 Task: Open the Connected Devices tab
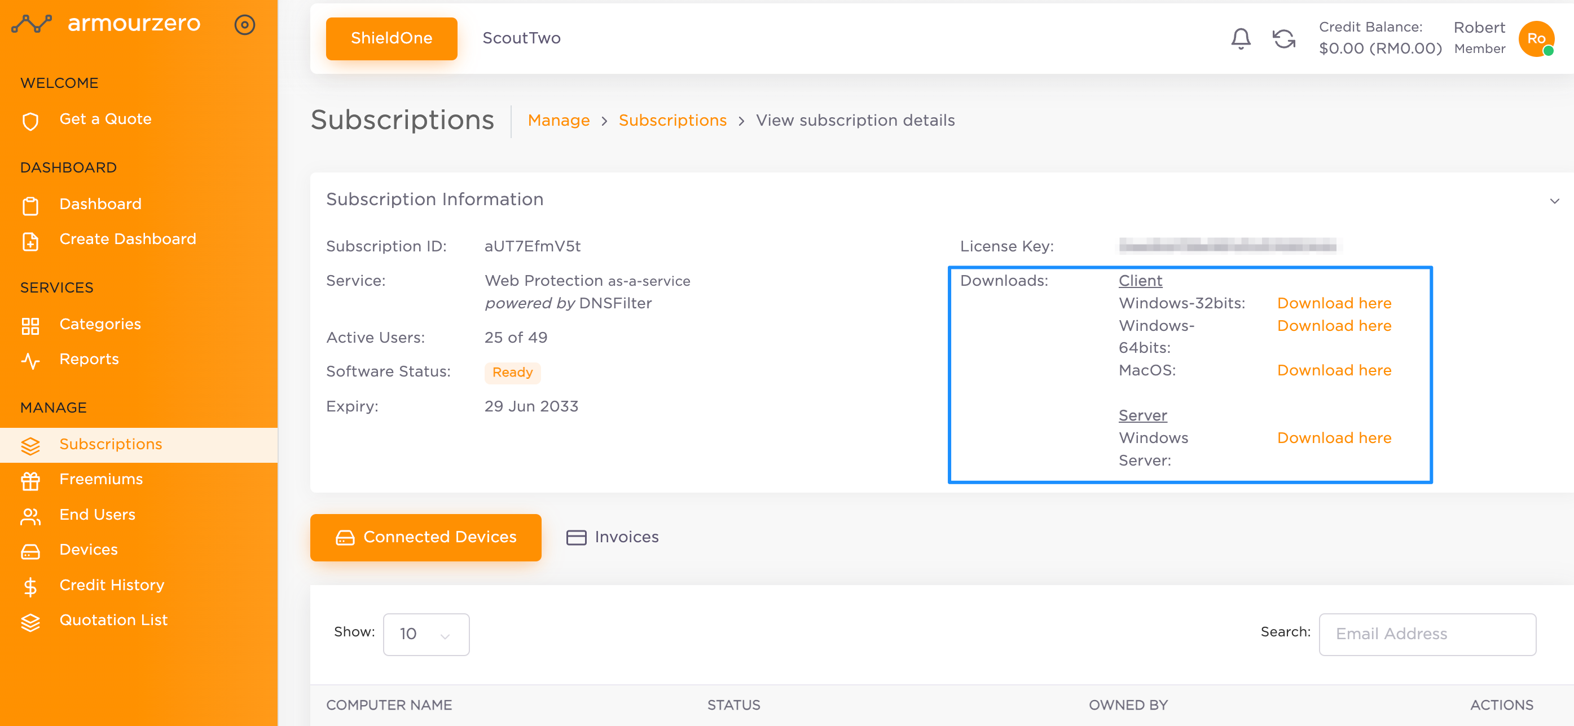425,537
